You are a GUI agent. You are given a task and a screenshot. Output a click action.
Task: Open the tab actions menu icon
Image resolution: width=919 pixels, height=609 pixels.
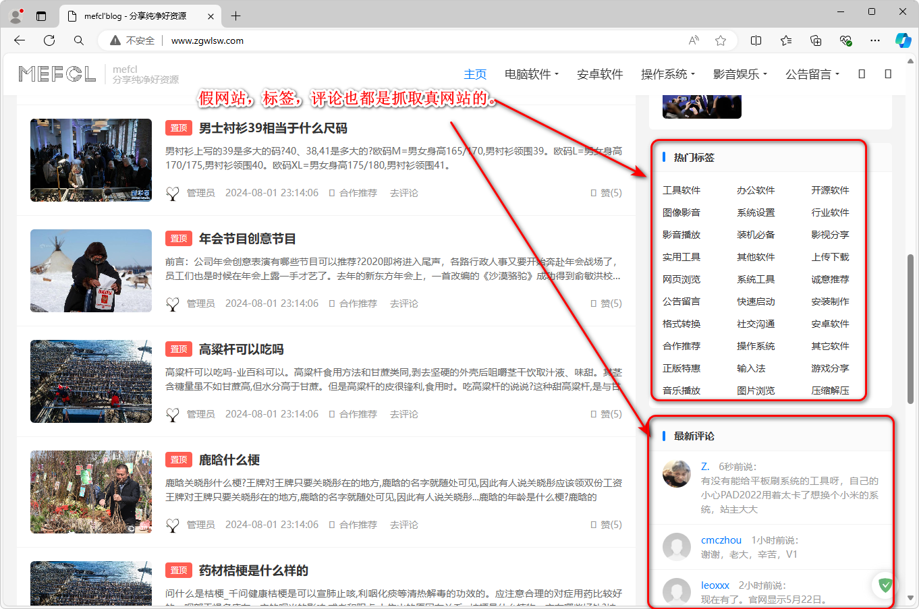pyautogui.click(x=41, y=16)
